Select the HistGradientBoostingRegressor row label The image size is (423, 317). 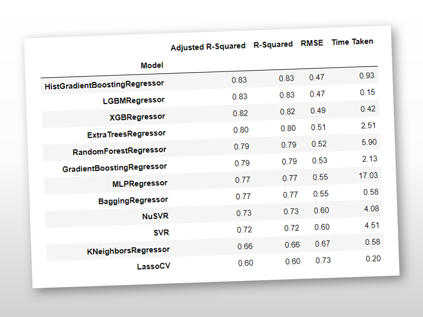[x=104, y=85]
